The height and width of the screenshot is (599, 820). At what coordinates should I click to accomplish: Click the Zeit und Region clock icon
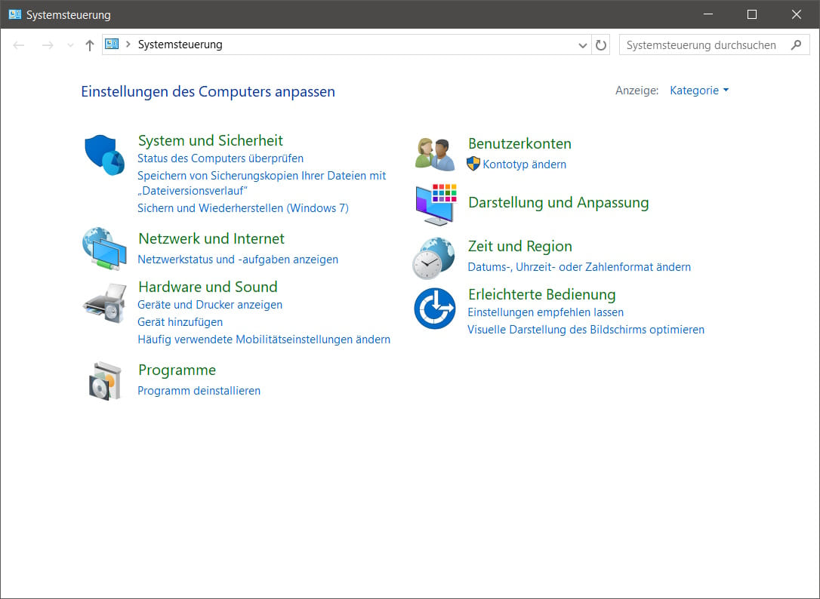[x=433, y=258]
